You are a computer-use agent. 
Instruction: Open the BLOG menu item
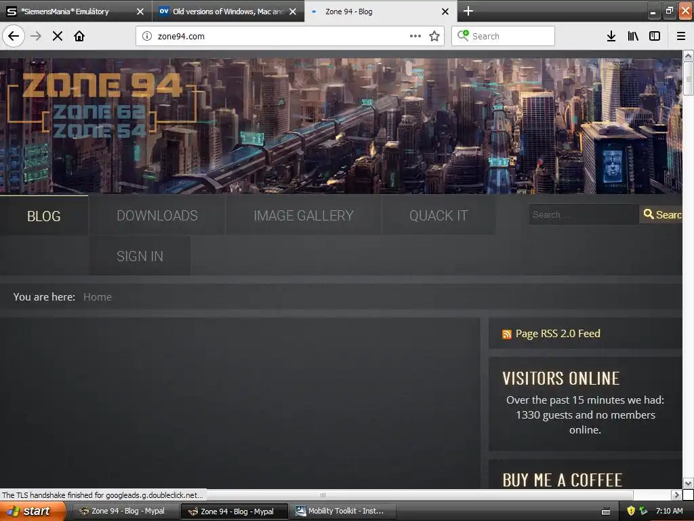(44, 216)
